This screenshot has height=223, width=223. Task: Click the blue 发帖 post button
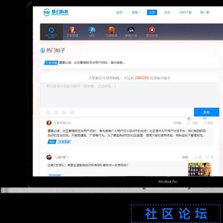coord(206,112)
